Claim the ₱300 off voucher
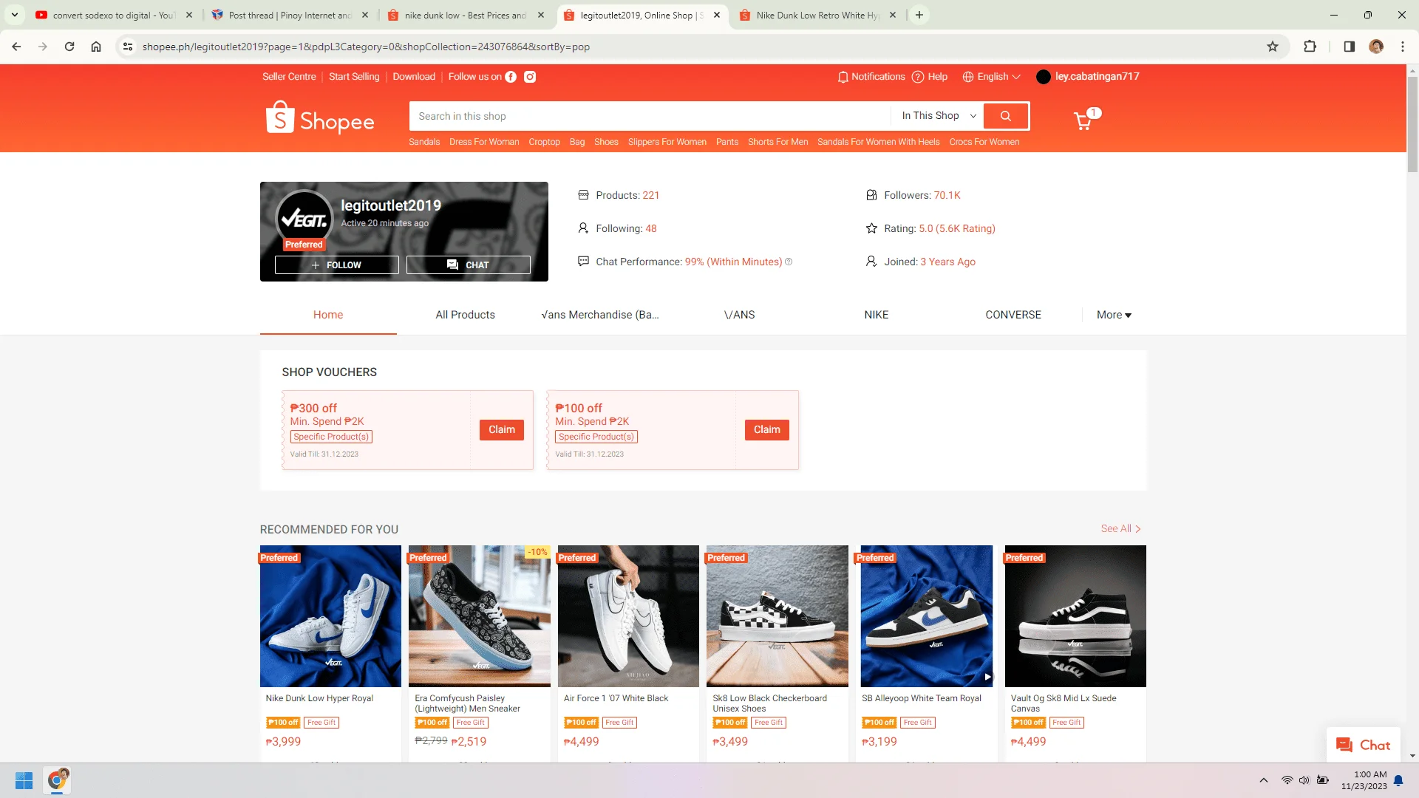 point(502,430)
